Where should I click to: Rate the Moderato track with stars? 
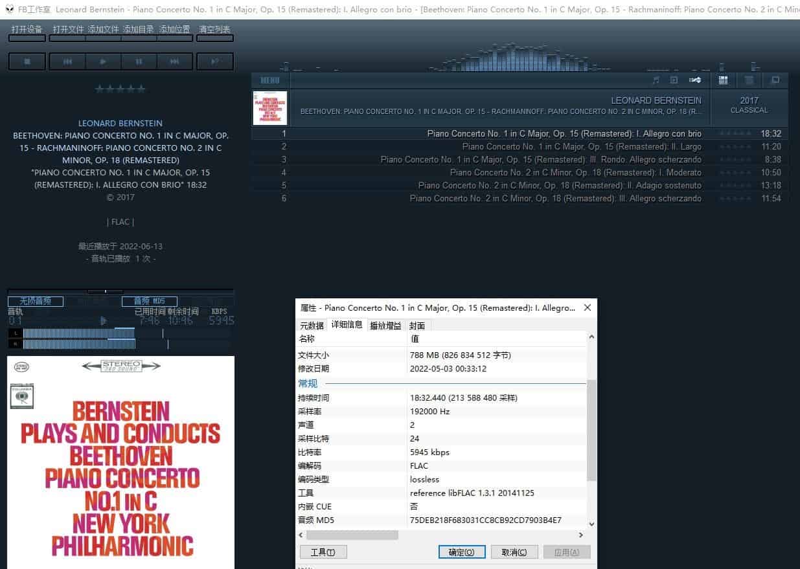point(736,173)
